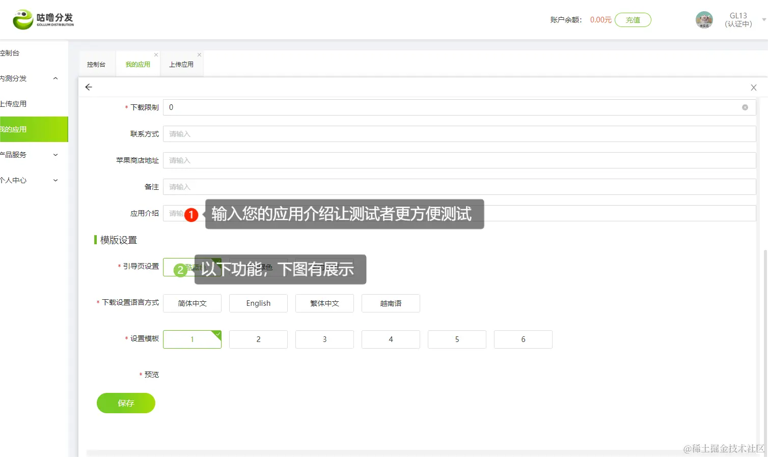Switch to the 控制台 tab

point(97,64)
